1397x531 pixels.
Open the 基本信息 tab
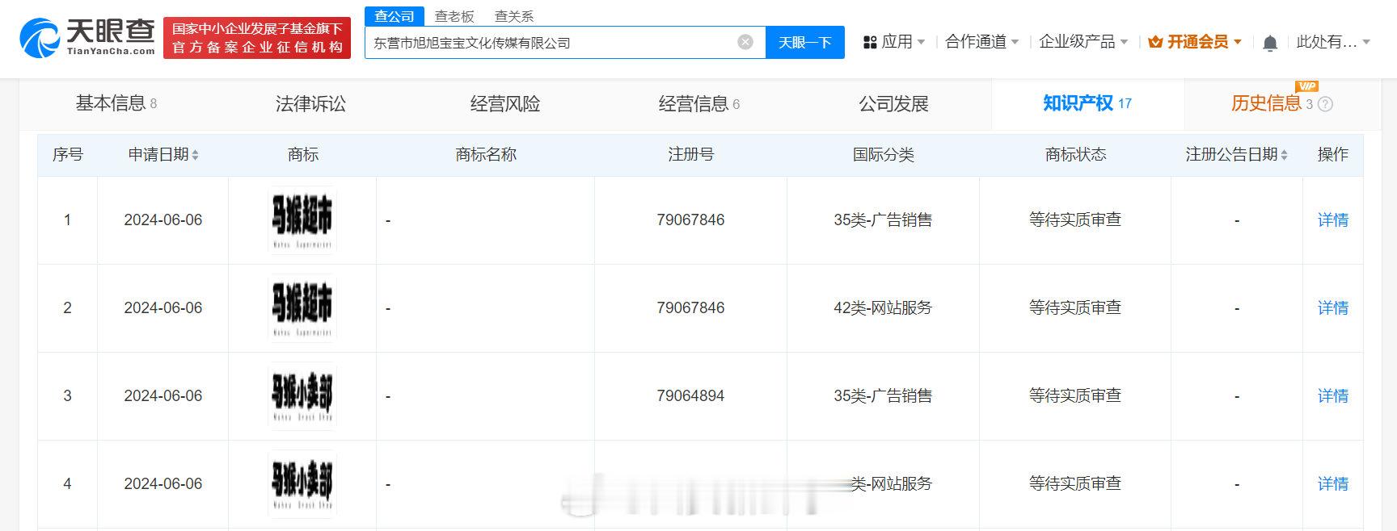coord(116,103)
